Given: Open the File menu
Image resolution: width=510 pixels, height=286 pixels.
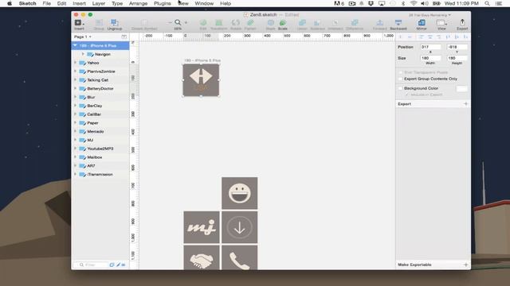Looking at the screenshot, I should click(x=46, y=3).
